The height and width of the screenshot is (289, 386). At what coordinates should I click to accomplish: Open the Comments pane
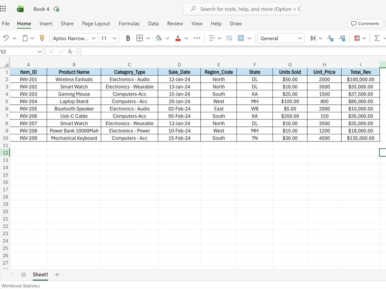pyautogui.click(x=365, y=24)
